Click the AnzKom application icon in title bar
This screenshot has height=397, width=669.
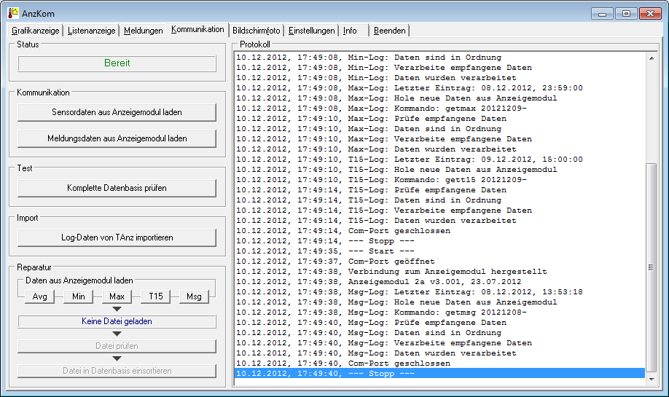[12, 13]
